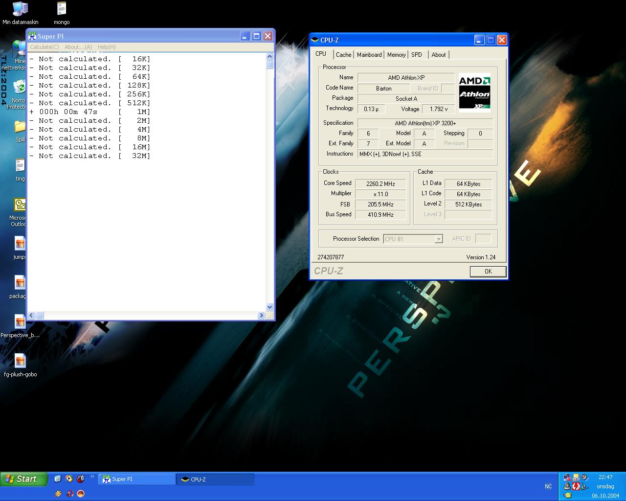The height and width of the screenshot is (501, 626).
Task: Launch the Internet Explorer quick launch icon
Action: pos(58,478)
